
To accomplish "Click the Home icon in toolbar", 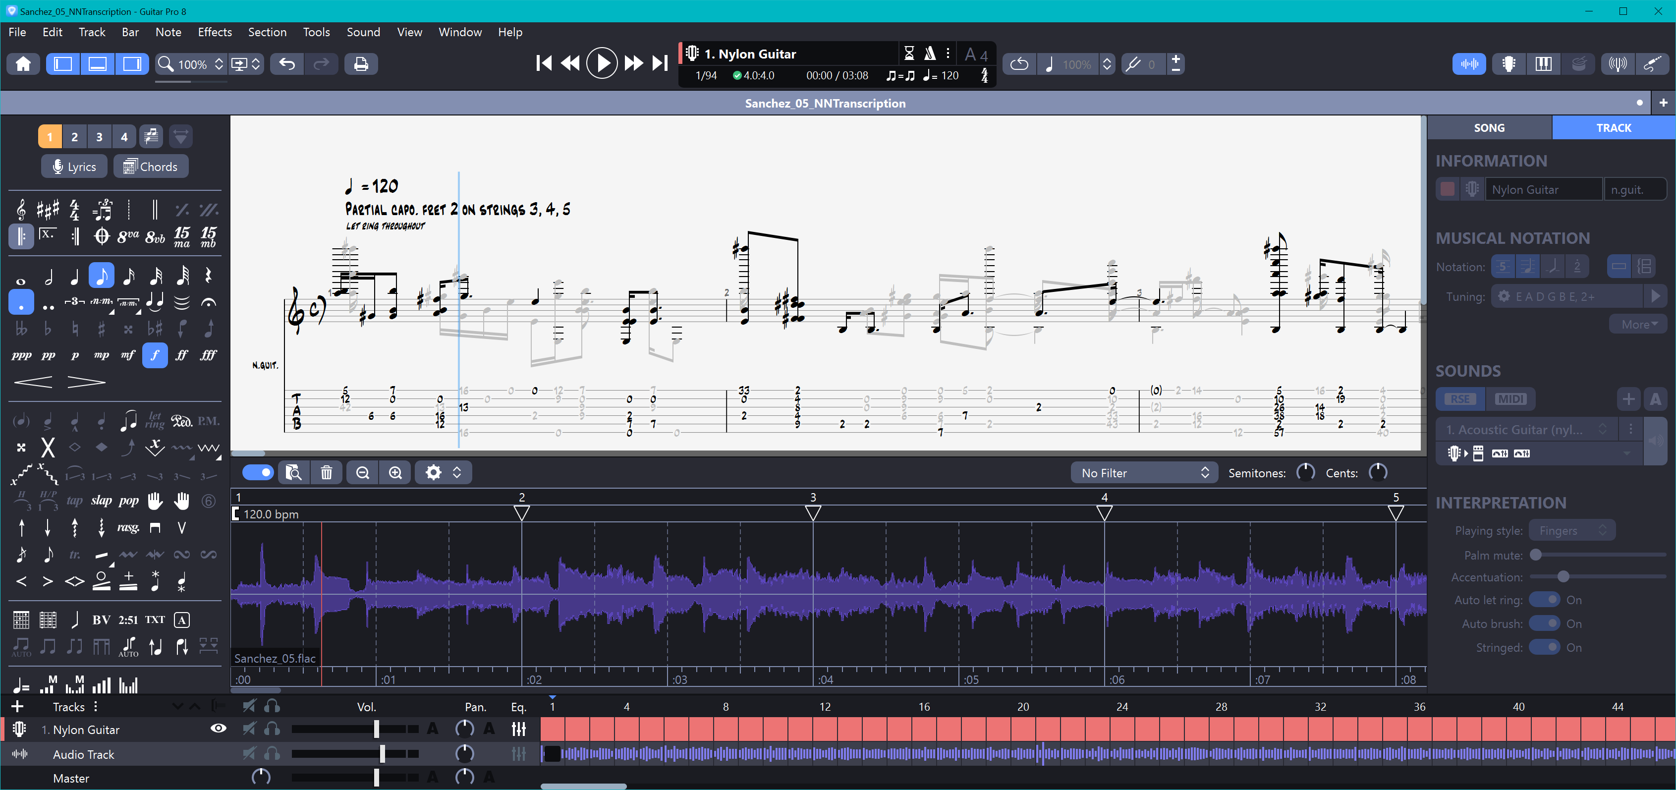I will (x=23, y=64).
